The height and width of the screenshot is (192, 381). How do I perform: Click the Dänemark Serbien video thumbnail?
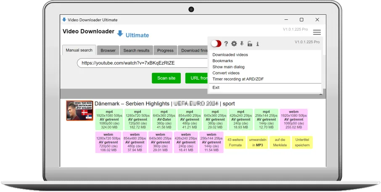[x=79, y=110]
